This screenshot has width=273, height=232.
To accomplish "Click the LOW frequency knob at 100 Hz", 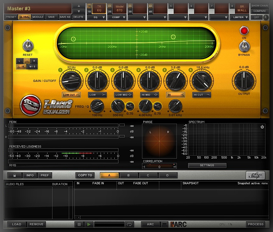I will click(x=97, y=106).
